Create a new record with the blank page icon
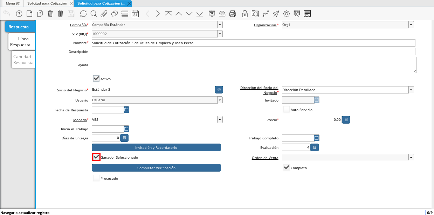Screen dimensions: 434x215 coord(29,14)
